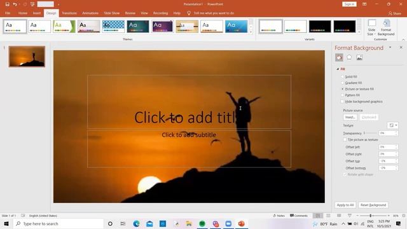This screenshot has height=229, width=407.
Task: Show hidden system tray icons
Action: pos(343,223)
